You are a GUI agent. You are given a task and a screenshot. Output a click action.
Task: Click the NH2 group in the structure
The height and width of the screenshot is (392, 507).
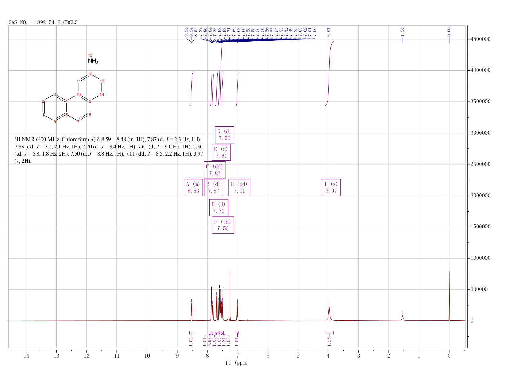(x=92, y=61)
